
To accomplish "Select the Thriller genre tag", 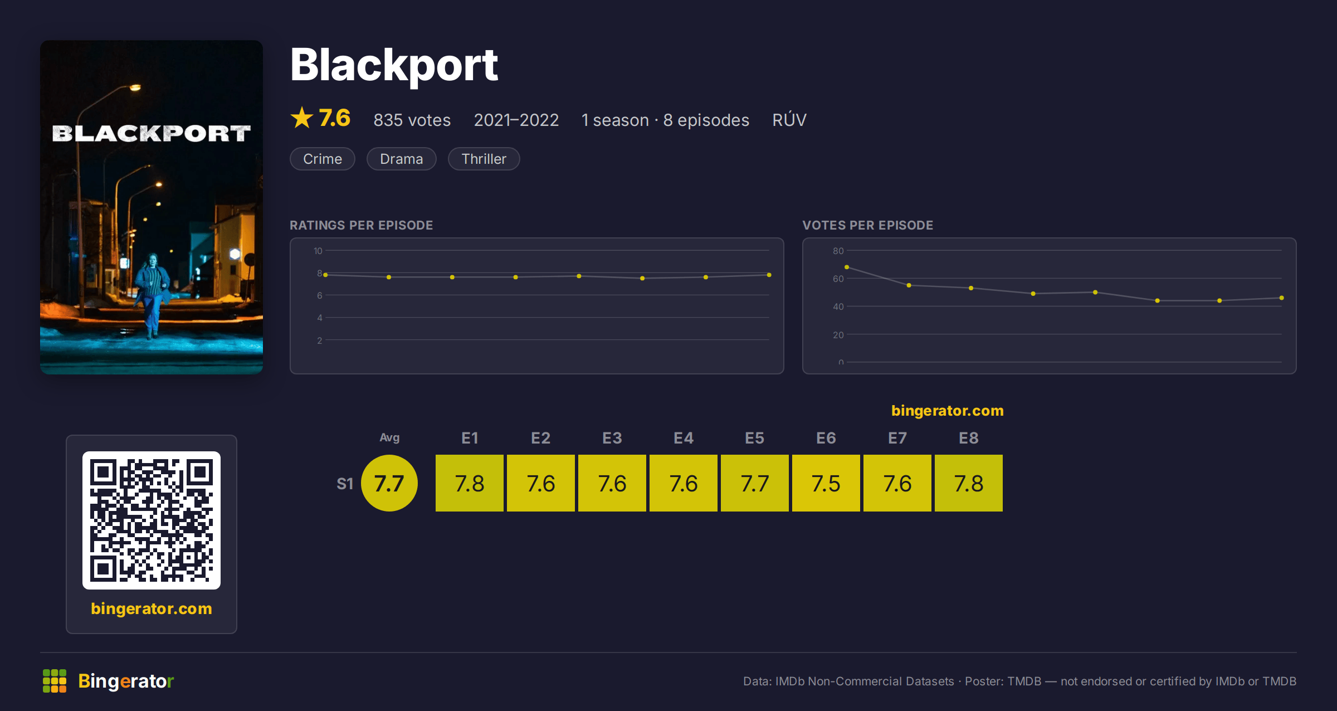I will 484,159.
